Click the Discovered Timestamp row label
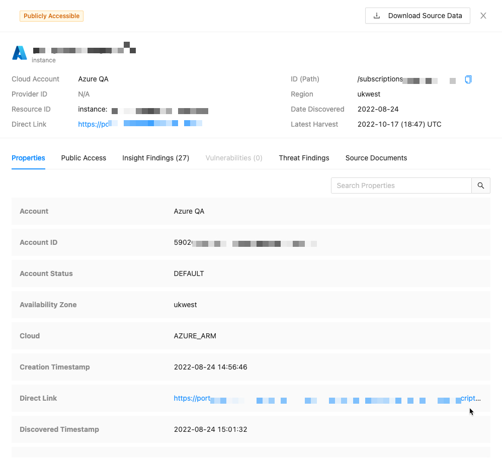This screenshot has height=461, width=502. coord(59,429)
